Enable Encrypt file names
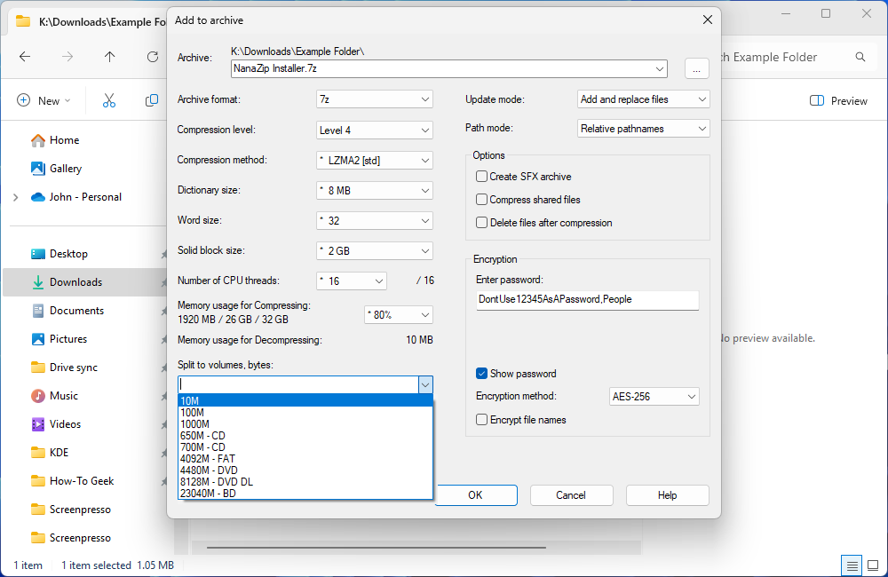The width and height of the screenshot is (888, 577). click(481, 419)
